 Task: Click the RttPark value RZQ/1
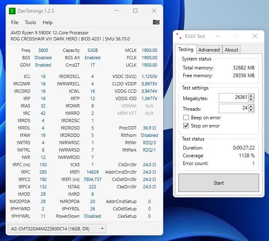point(149,150)
